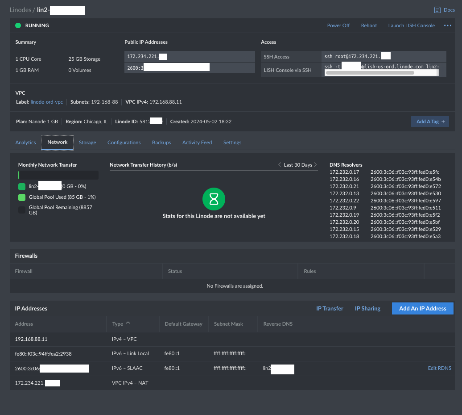Open the Backups tab

click(161, 143)
